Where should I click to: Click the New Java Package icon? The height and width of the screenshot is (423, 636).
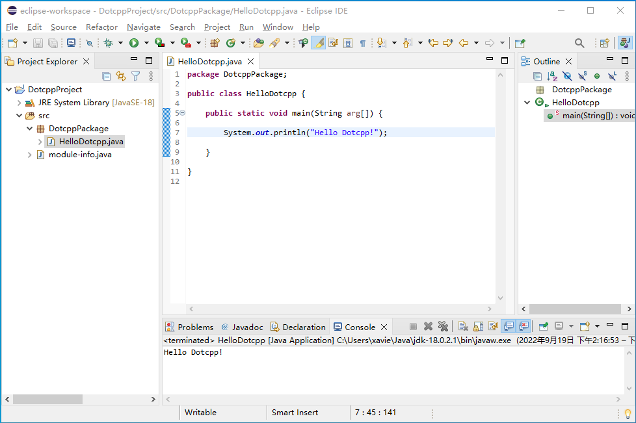pyautogui.click(x=215, y=43)
